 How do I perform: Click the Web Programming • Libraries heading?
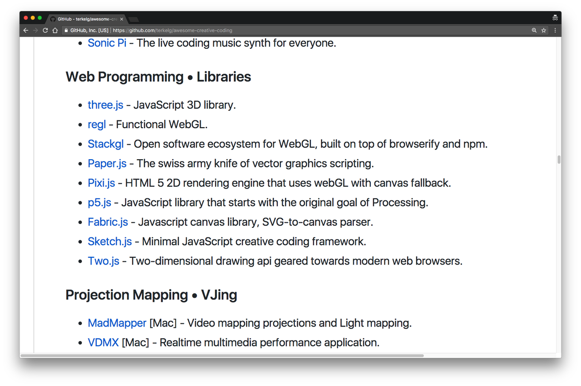[158, 77]
